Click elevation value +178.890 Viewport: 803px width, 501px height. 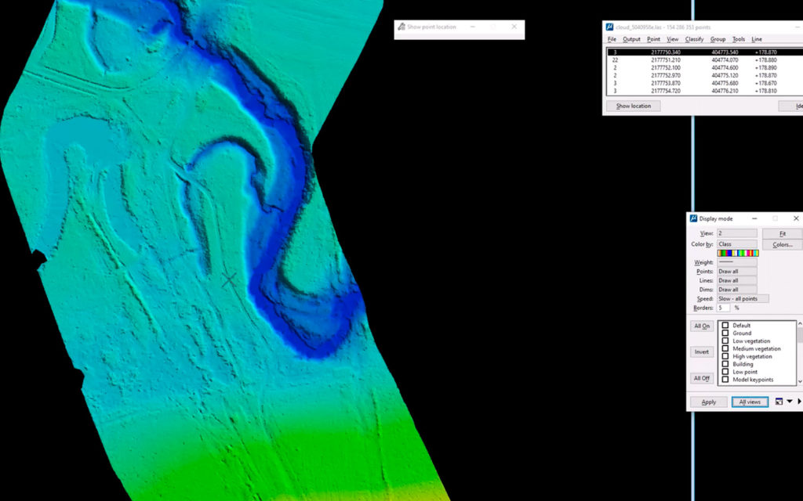[765, 67]
